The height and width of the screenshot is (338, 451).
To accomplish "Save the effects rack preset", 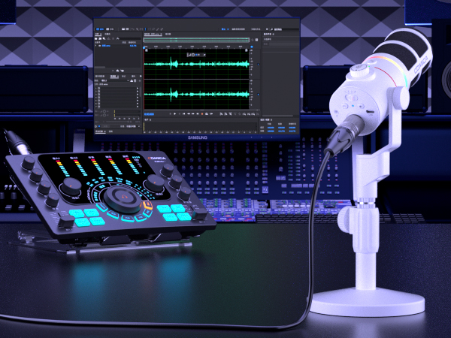I will pos(132,80).
